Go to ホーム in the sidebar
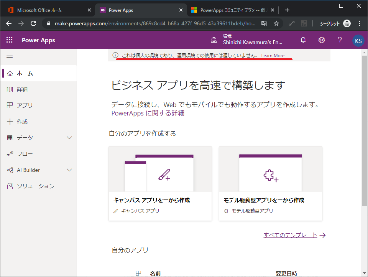Image resolution: width=368 pixels, height=277 pixels. [x=39, y=73]
